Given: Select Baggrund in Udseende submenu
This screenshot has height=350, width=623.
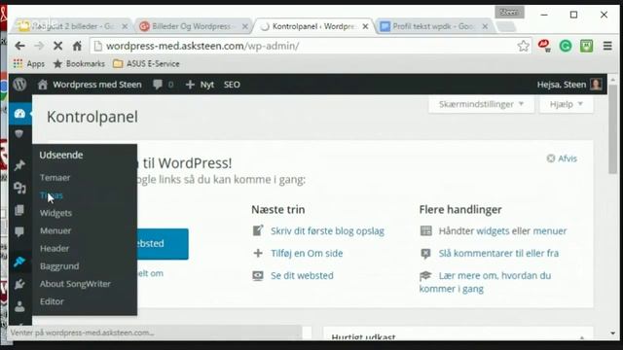Looking at the screenshot, I should click(59, 266).
